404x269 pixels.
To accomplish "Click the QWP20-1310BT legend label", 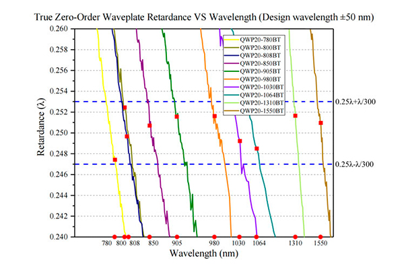I will pyautogui.click(x=262, y=103).
